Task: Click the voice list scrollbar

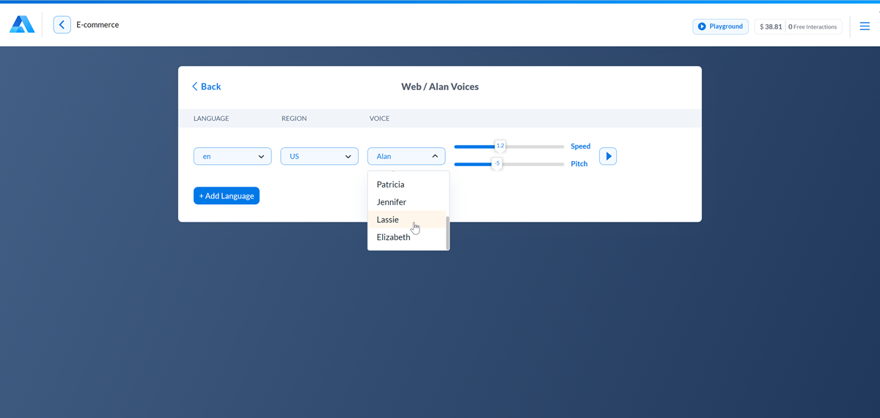Action: tap(447, 233)
